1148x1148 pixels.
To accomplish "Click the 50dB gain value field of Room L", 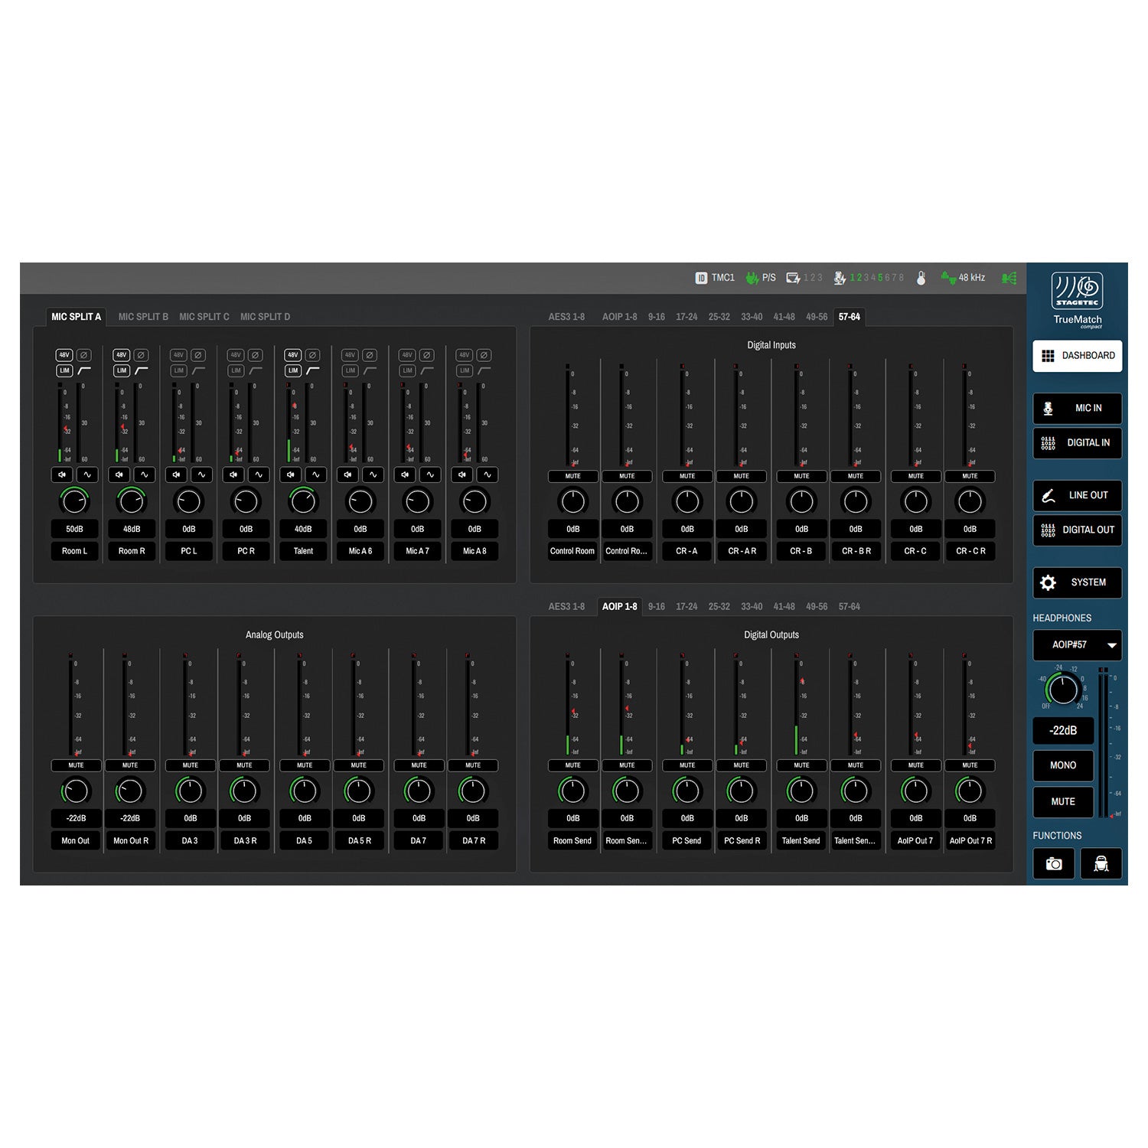I will click(x=74, y=529).
